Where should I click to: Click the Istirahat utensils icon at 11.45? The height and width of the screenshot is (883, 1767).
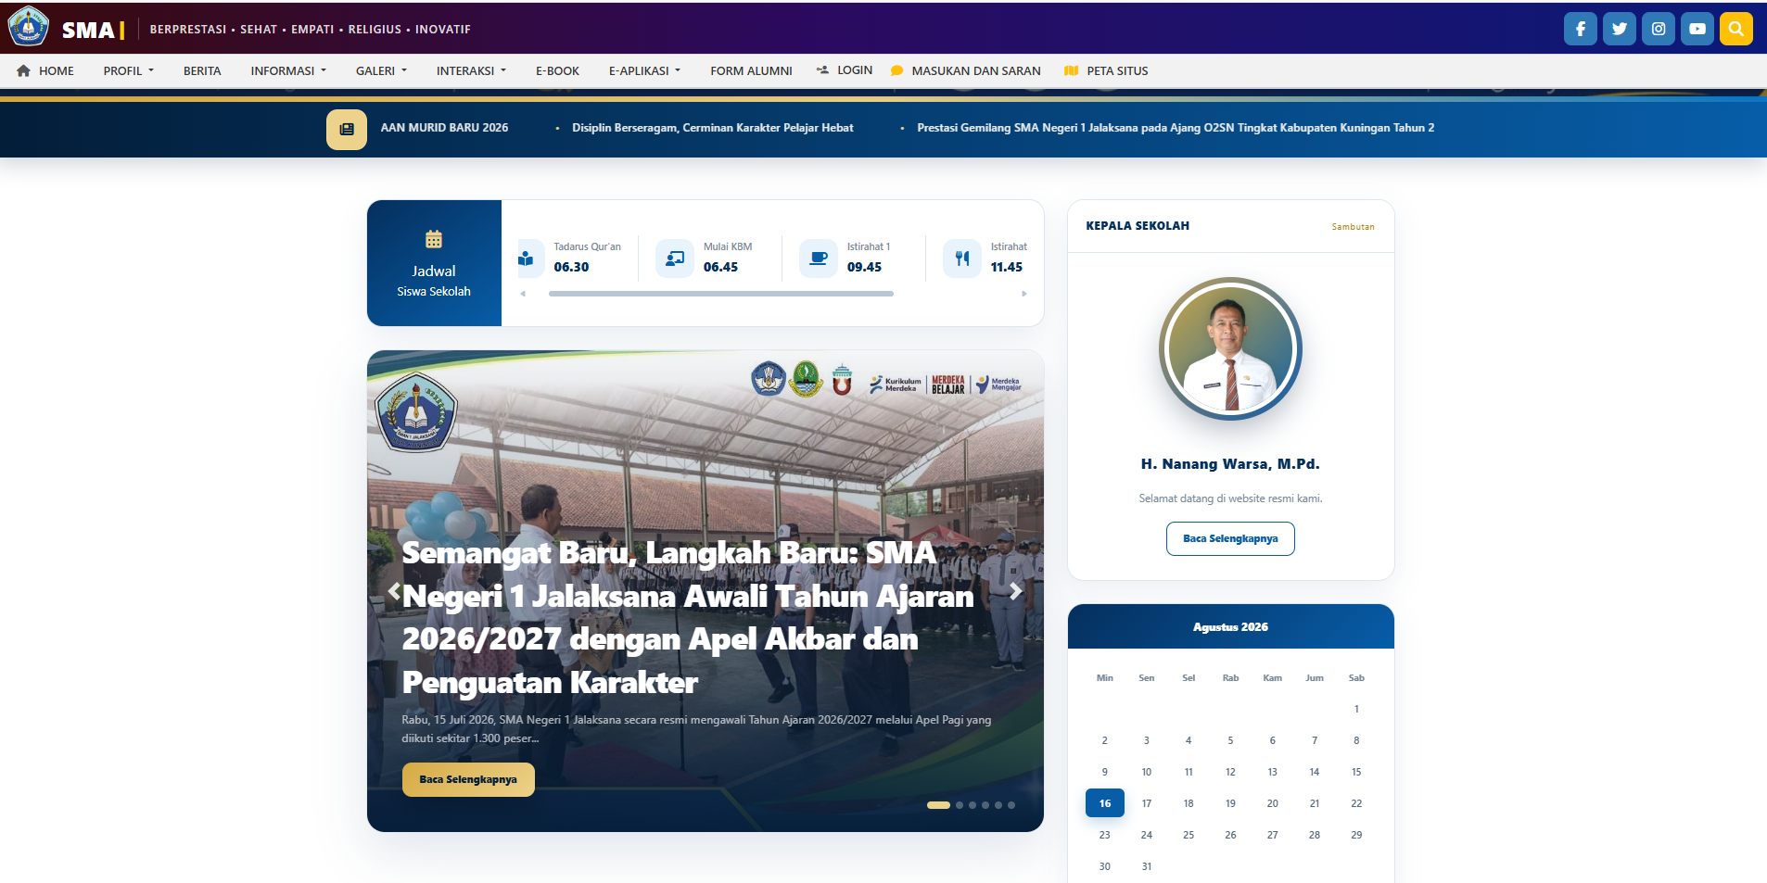[x=962, y=259]
